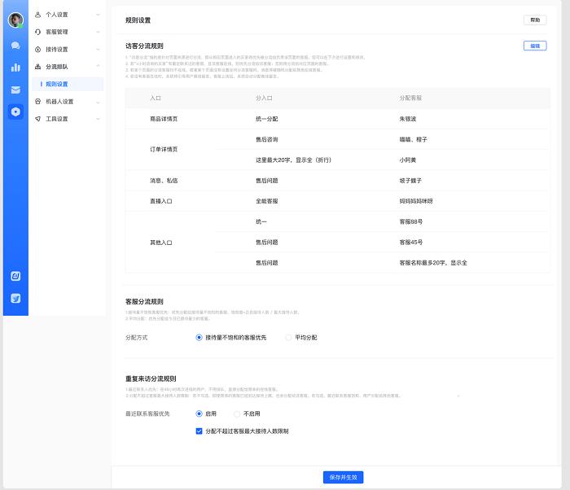Open the 客服管理 menu item
The width and height of the screenshot is (570, 490).
tap(57, 32)
